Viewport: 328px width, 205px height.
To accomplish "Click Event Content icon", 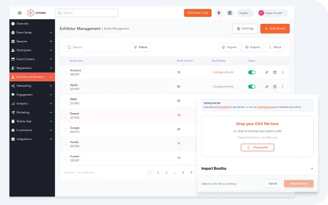I will 13,59.
